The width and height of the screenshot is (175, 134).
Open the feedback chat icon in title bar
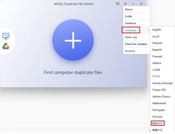point(118,4)
